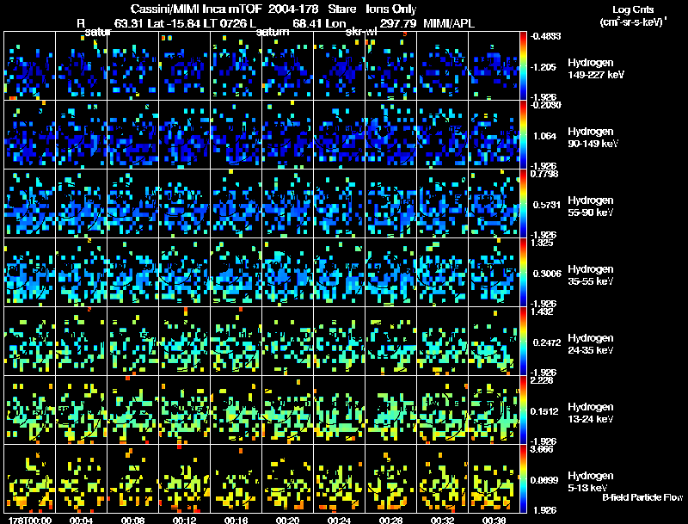Click the 'Stare' word in header
The image size is (688, 524).
[x=341, y=9]
